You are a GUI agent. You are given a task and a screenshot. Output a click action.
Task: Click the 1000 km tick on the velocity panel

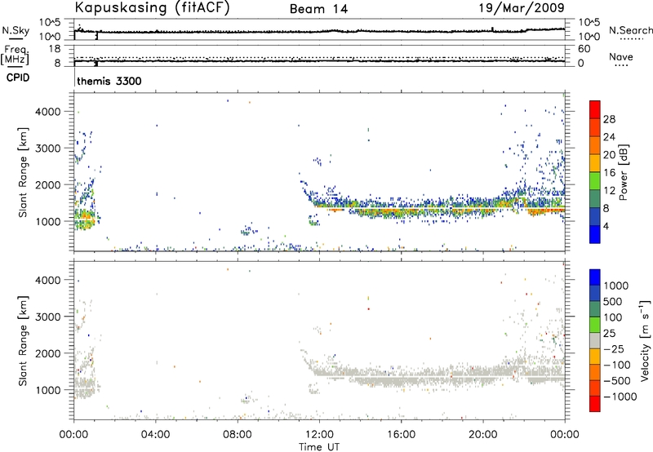click(48, 390)
